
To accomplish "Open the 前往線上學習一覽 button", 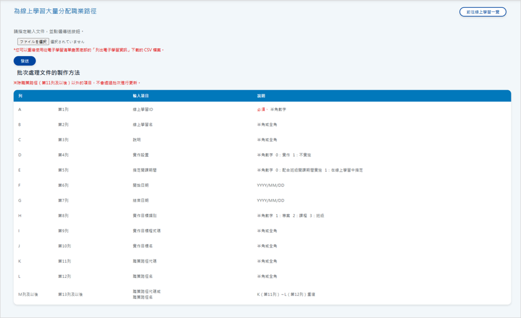I will [x=482, y=12].
